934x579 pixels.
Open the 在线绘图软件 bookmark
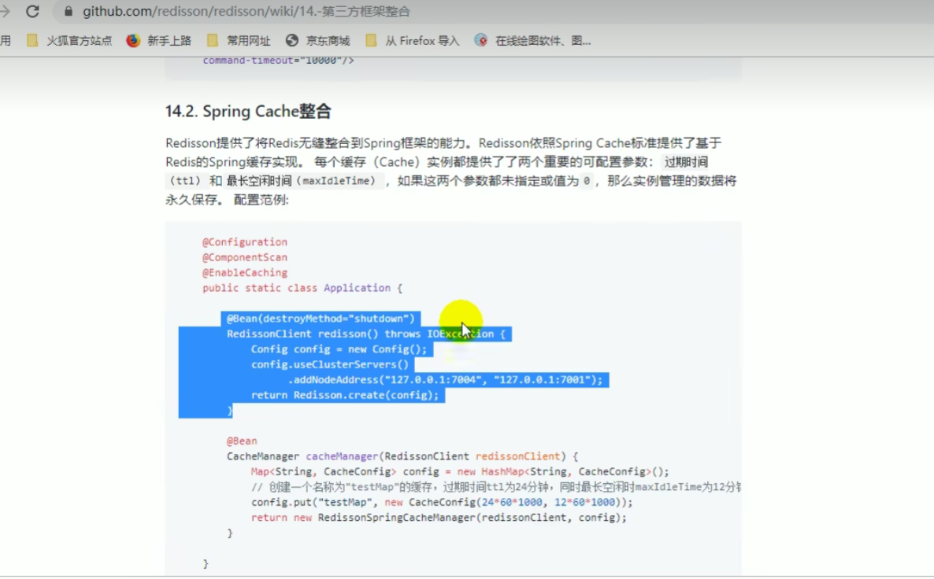point(543,40)
